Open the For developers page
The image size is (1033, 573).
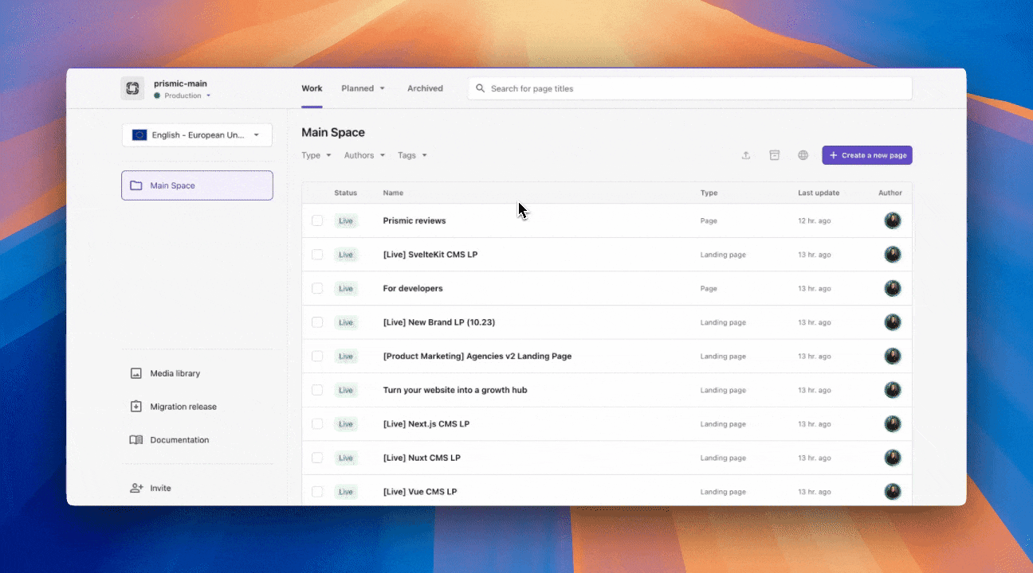tap(413, 288)
